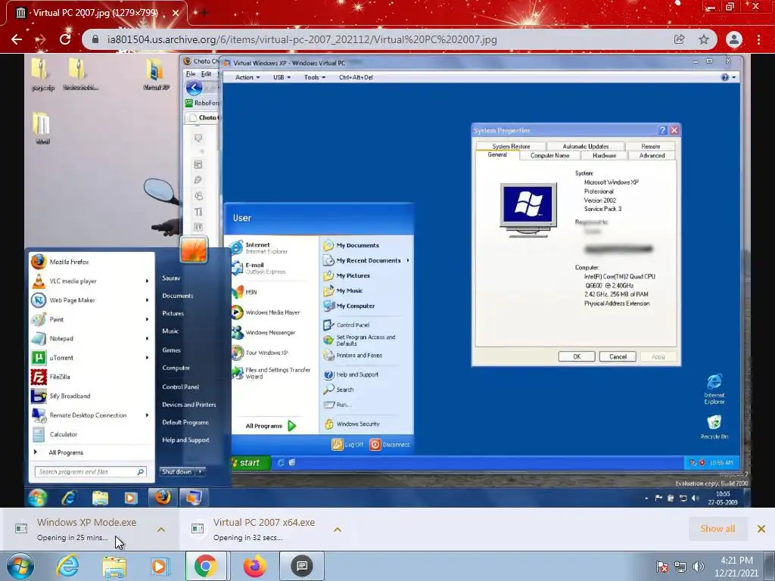Click Cancel in System Properties
This screenshot has width=775, height=581.
(x=618, y=357)
